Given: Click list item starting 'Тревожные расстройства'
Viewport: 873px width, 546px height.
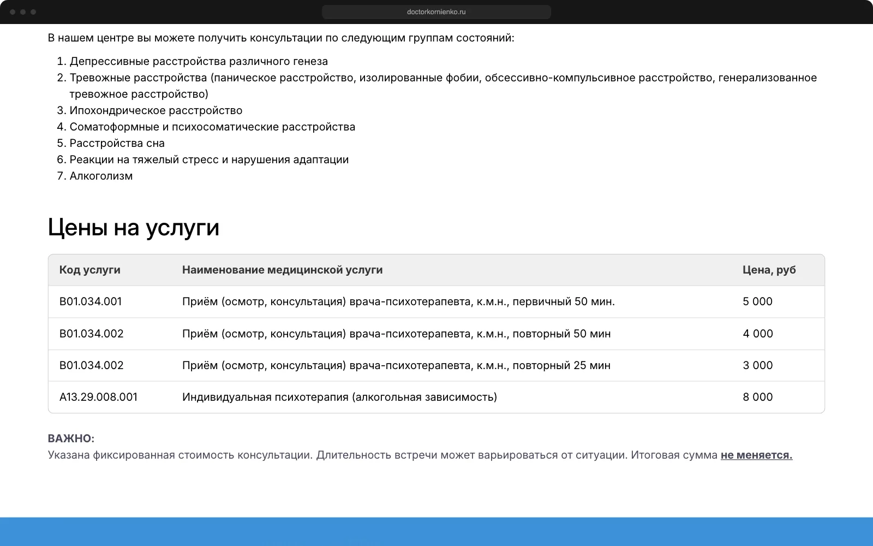Looking at the screenshot, I should (443, 86).
